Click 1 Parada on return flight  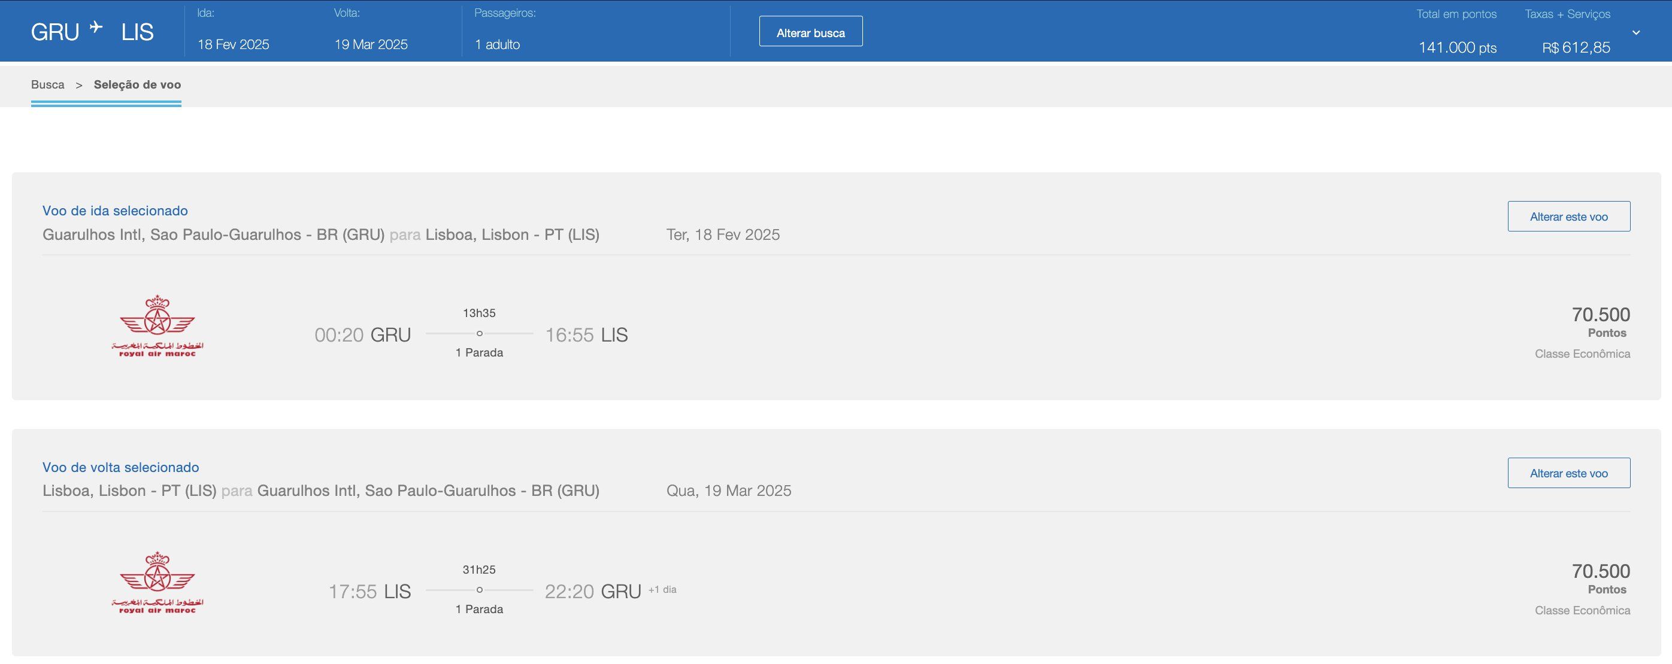(479, 610)
